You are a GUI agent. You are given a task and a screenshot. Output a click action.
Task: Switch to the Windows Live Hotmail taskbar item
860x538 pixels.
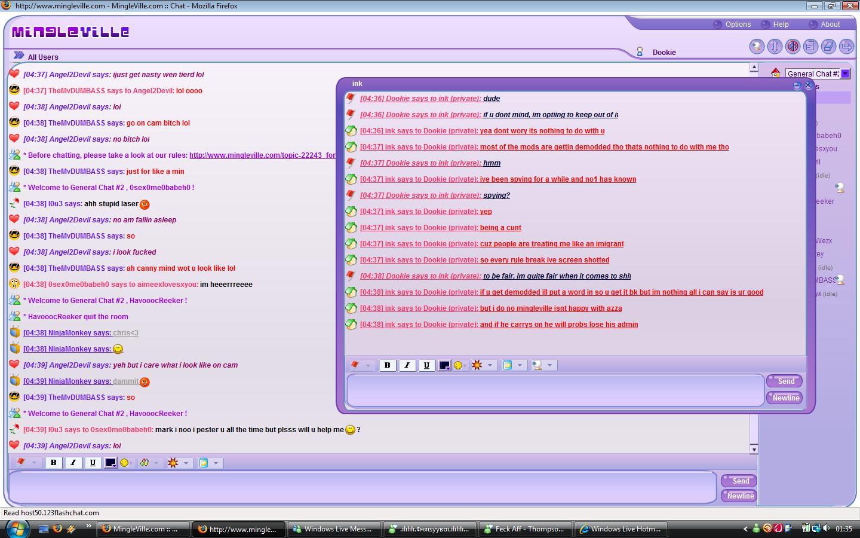620,529
